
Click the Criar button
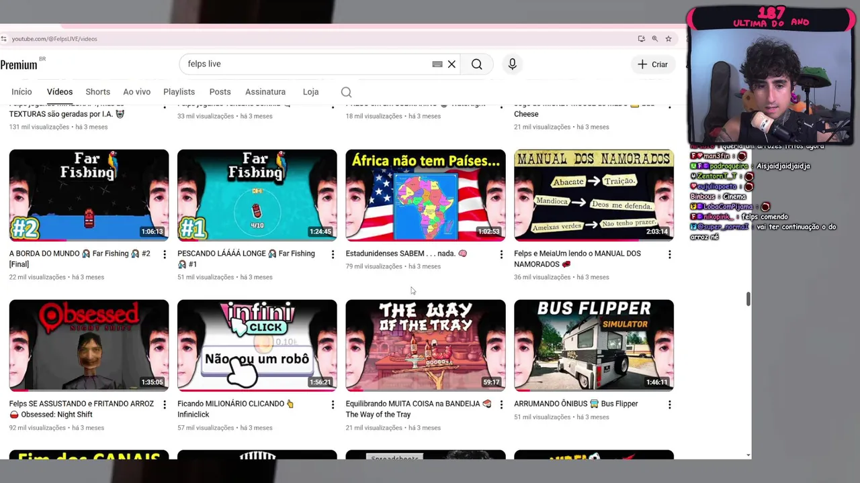[652, 64]
